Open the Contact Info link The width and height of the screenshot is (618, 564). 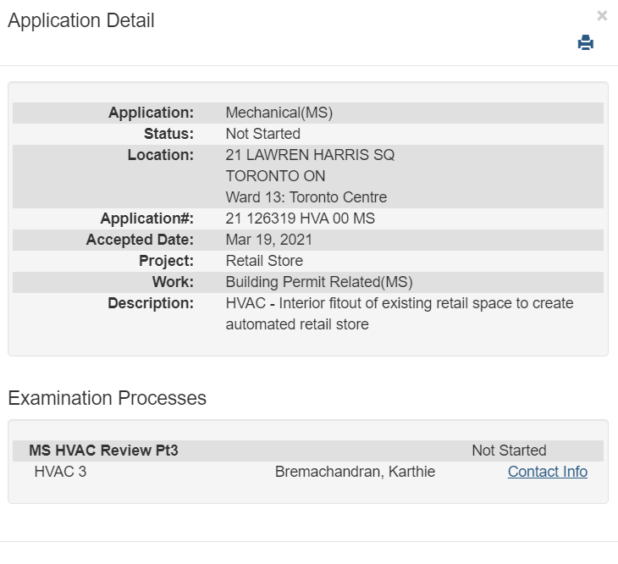click(547, 472)
